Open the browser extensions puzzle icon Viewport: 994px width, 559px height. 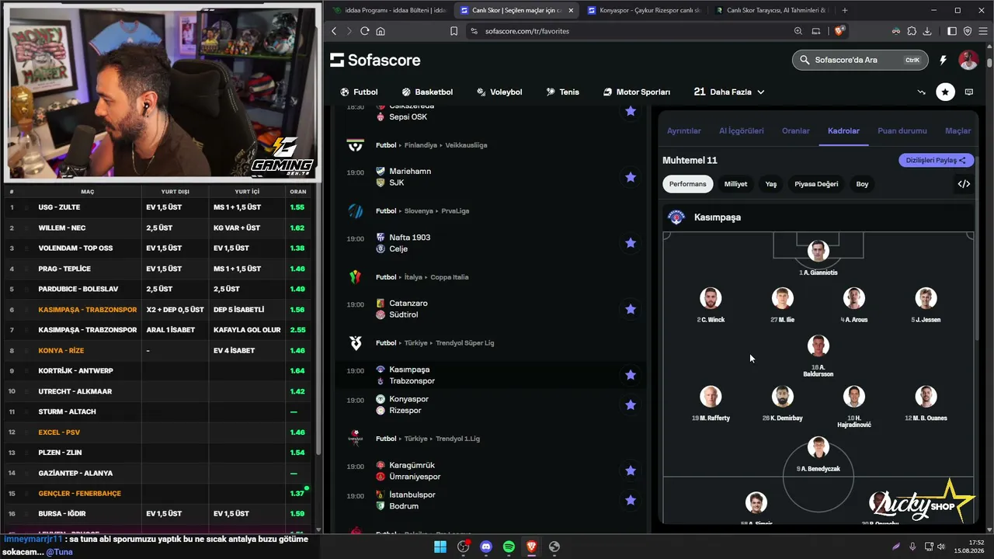point(912,31)
